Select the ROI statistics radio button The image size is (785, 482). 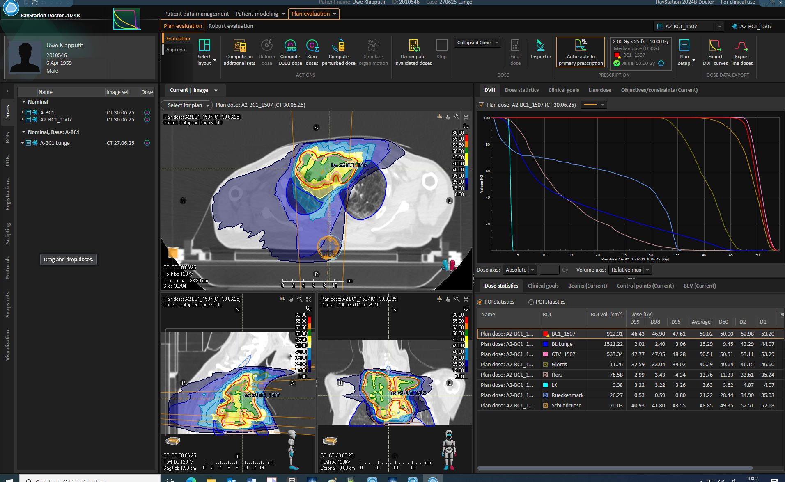(480, 302)
